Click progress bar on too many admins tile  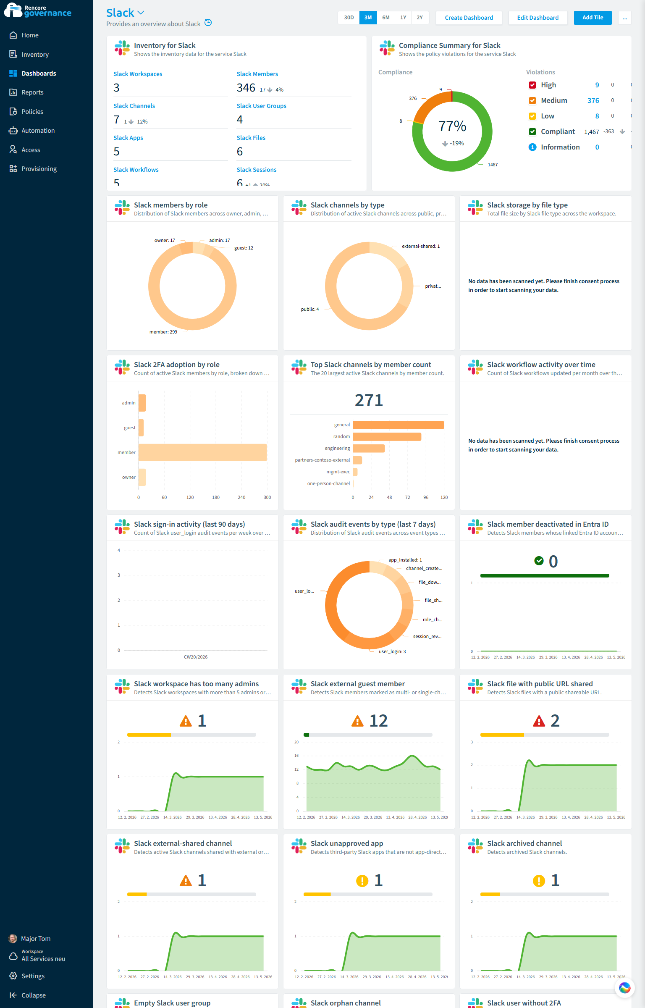[191, 735]
